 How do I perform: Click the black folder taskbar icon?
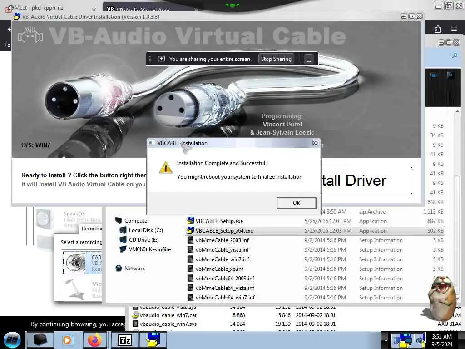coord(40,340)
